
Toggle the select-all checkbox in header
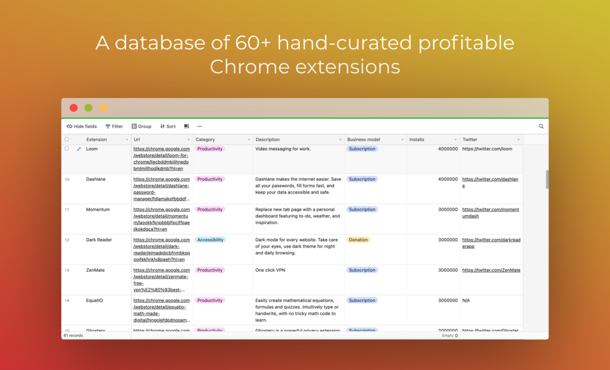coord(67,139)
